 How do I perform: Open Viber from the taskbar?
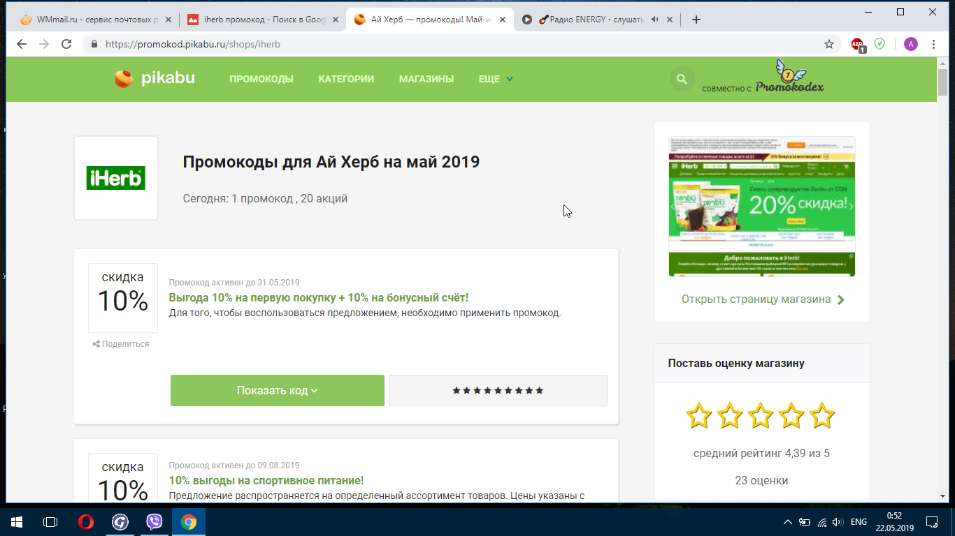(155, 521)
